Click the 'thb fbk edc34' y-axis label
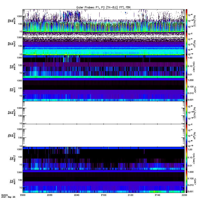Viewport: 197px width, 210px height. coord(13,67)
